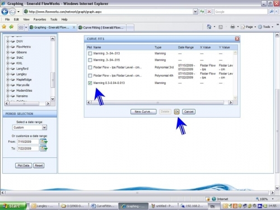
Task: Open the CurveFittin taskbar document
Action: (x=104, y=206)
